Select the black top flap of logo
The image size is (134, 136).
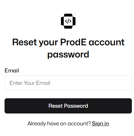point(68,15)
